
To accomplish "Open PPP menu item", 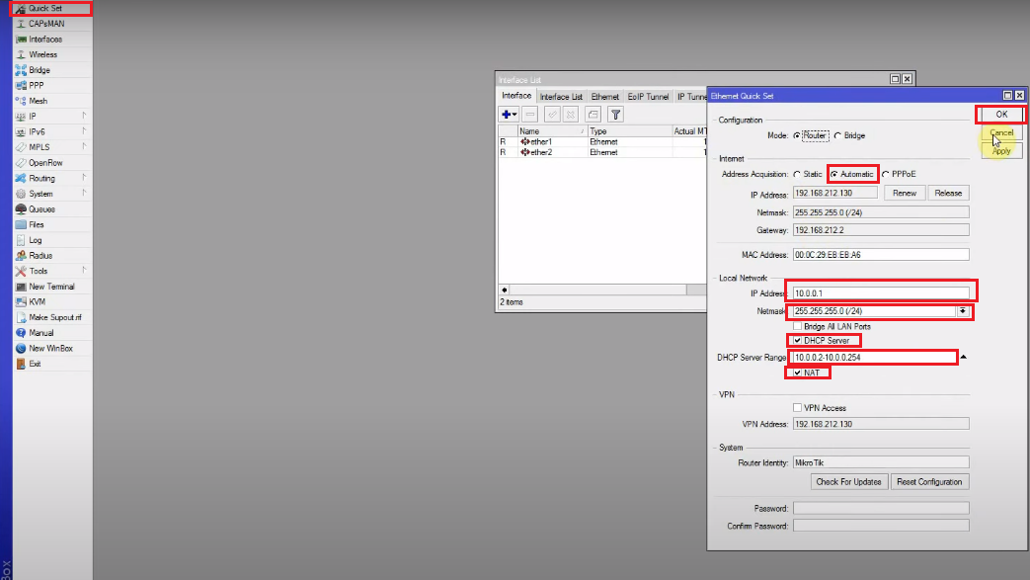I will click(x=52, y=86).
